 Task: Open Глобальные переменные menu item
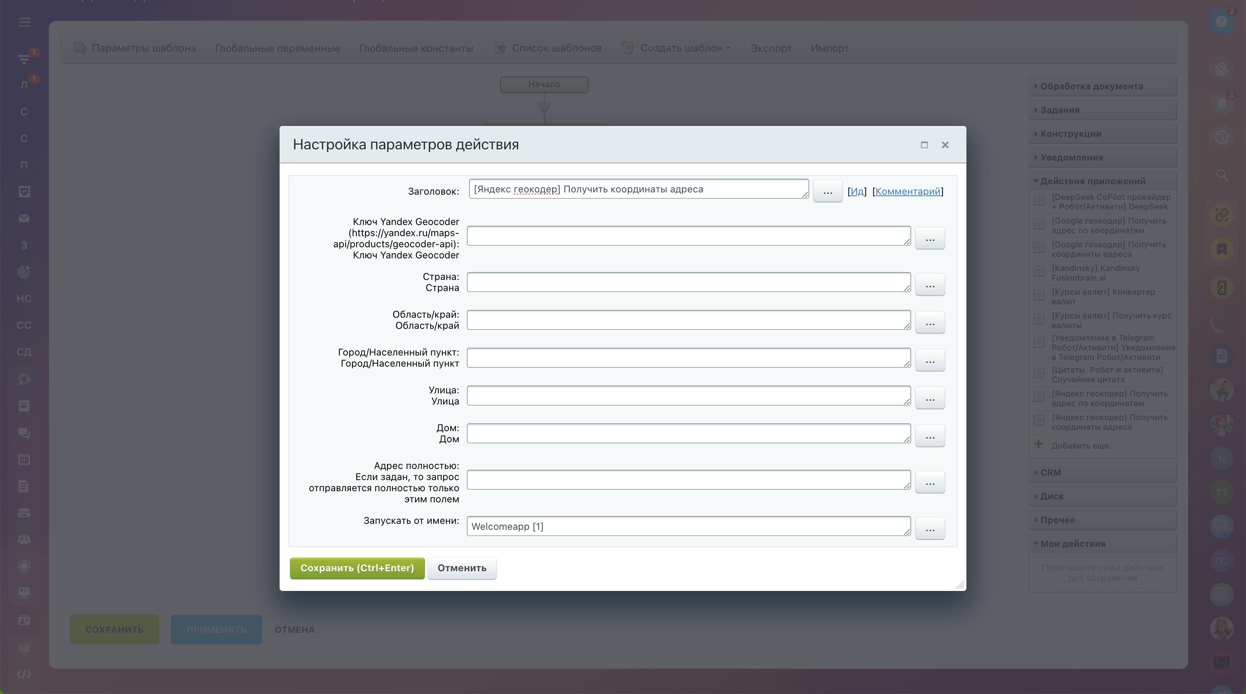pos(277,48)
